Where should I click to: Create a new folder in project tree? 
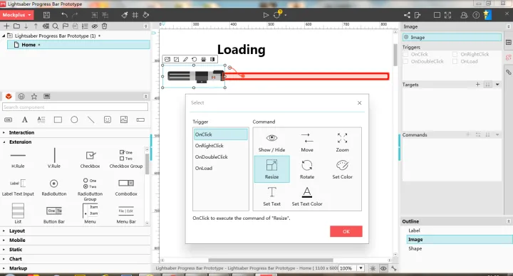16,26
